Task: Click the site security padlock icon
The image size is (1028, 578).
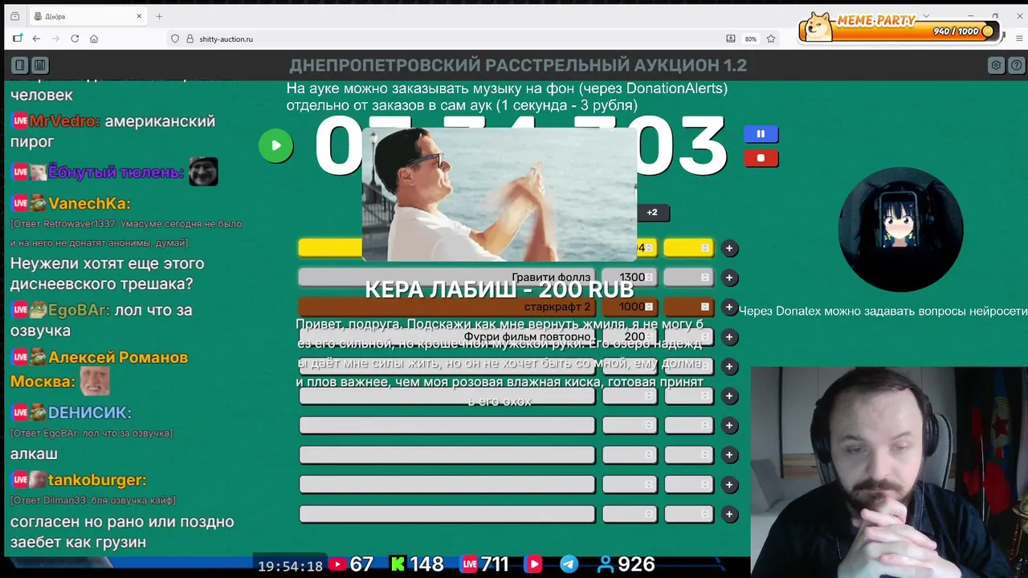Action: [x=190, y=39]
